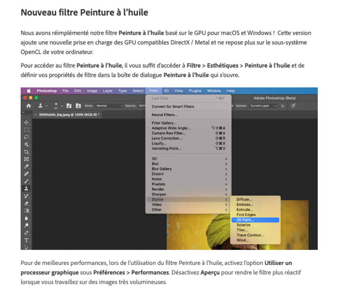The image size is (348, 290).
Task: Toggle the Brush Settings panel icon
Action: [69, 106]
